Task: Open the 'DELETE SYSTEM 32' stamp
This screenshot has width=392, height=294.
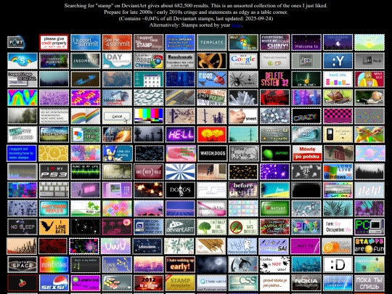Action: (x=274, y=80)
